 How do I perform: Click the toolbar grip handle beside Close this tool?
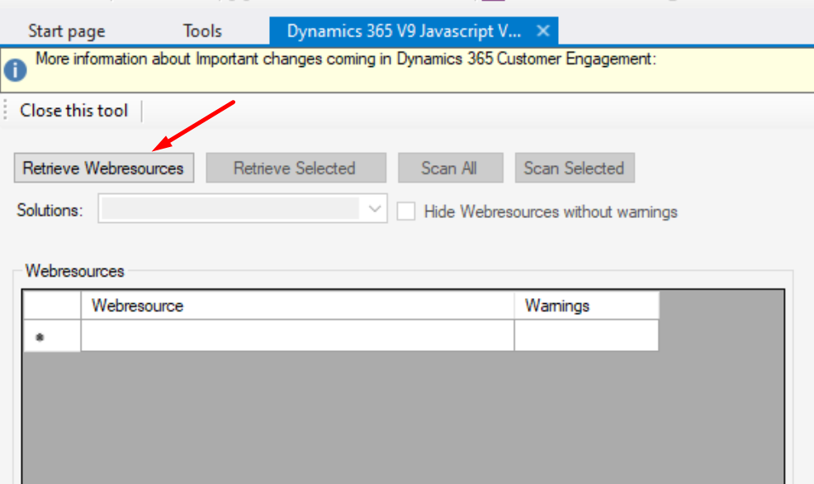pyautogui.click(x=6, y=110)
